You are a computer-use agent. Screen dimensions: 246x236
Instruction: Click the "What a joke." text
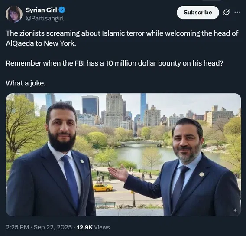click(x=26, y=83)
